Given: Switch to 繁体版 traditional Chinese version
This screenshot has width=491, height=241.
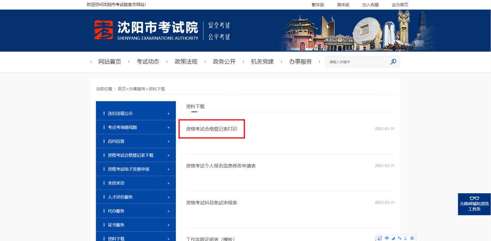Looking at the screenshot, I should [318, 5].
